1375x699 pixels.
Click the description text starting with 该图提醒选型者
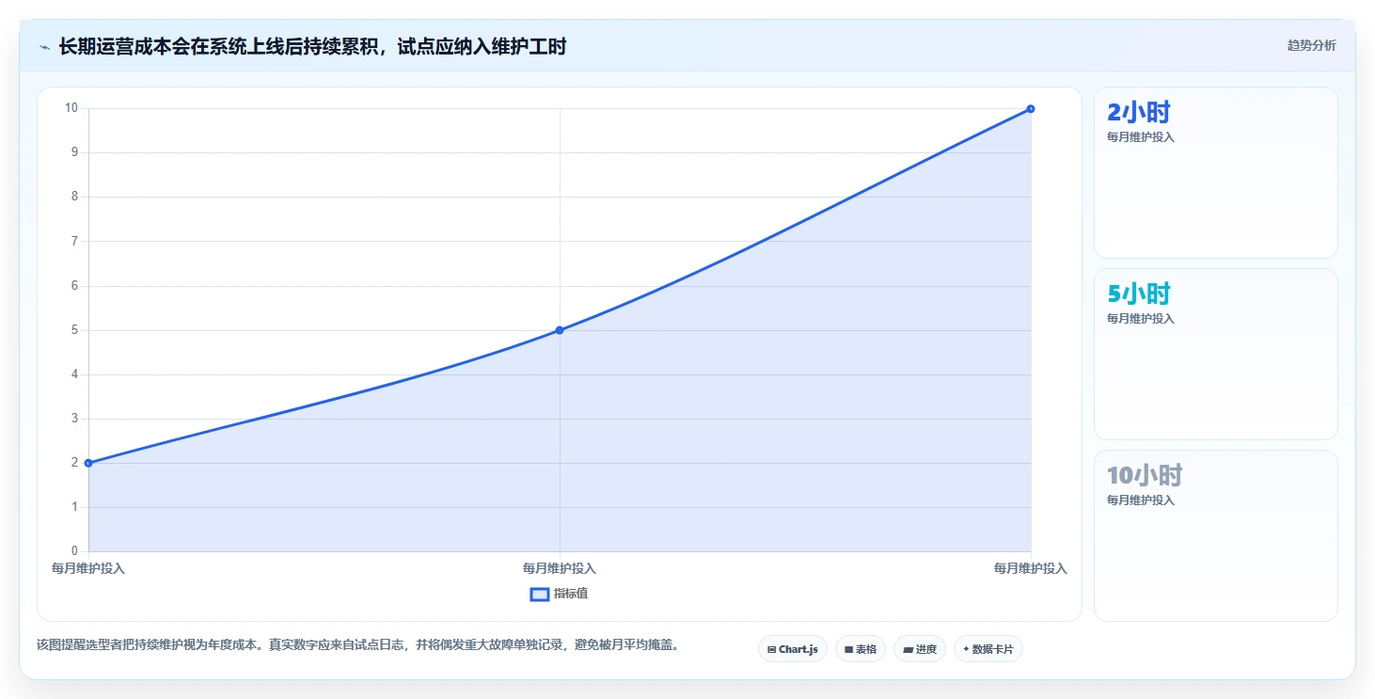coord(358,645)
